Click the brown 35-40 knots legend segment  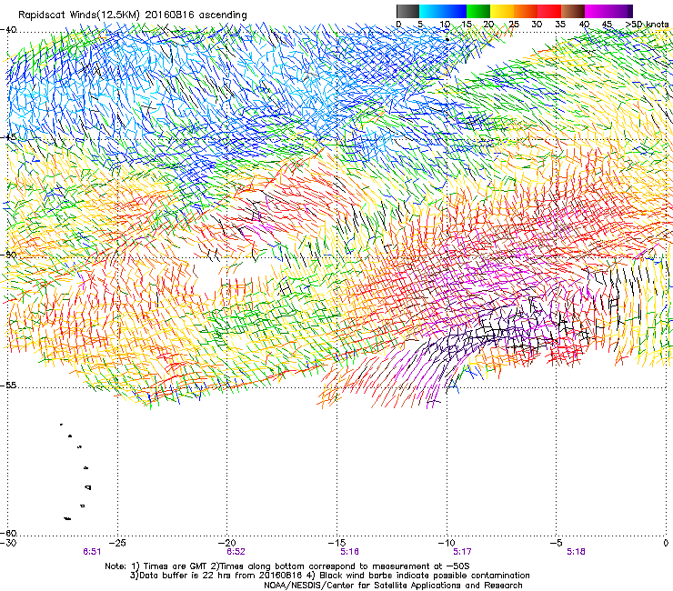tap(573, 11)
